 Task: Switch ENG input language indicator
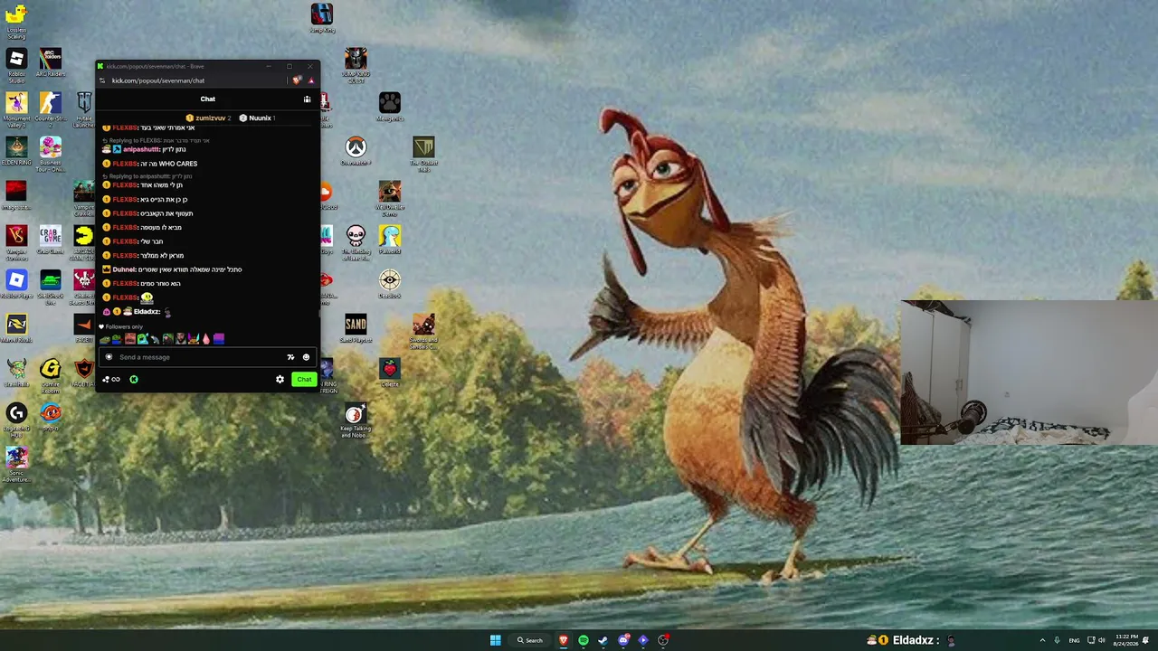tap(1075, 640)
